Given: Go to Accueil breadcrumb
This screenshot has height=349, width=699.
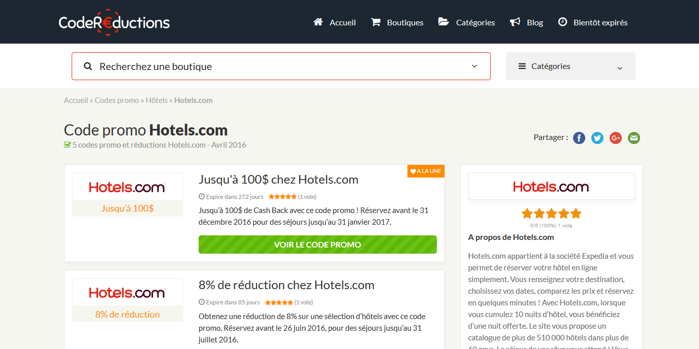Looking at the screenshot, I should tap(76, 100).
